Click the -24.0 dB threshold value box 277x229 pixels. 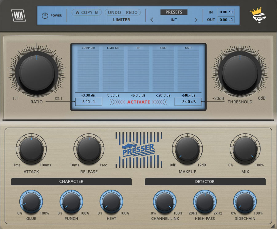pos(188,102)
